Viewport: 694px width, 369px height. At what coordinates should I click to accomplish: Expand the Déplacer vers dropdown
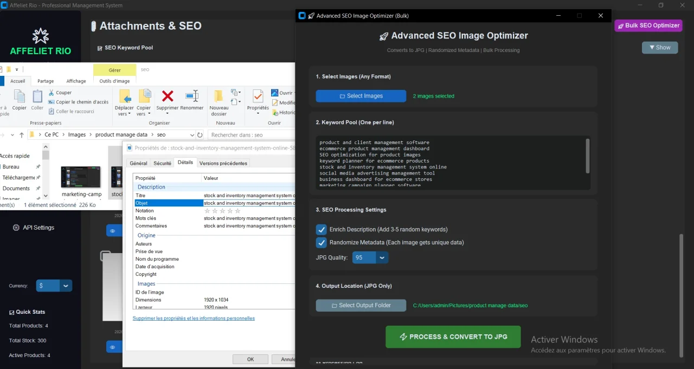(130, 114)
